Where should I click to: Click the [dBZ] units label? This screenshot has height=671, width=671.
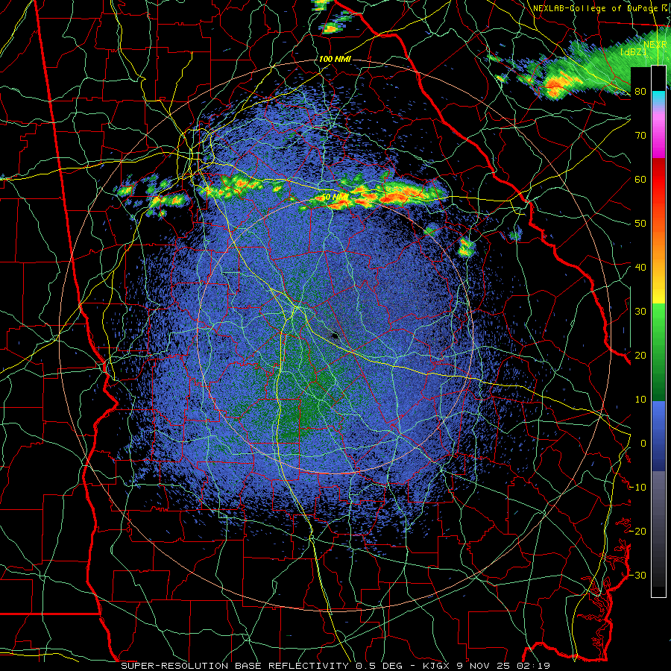tap(633, 52)
